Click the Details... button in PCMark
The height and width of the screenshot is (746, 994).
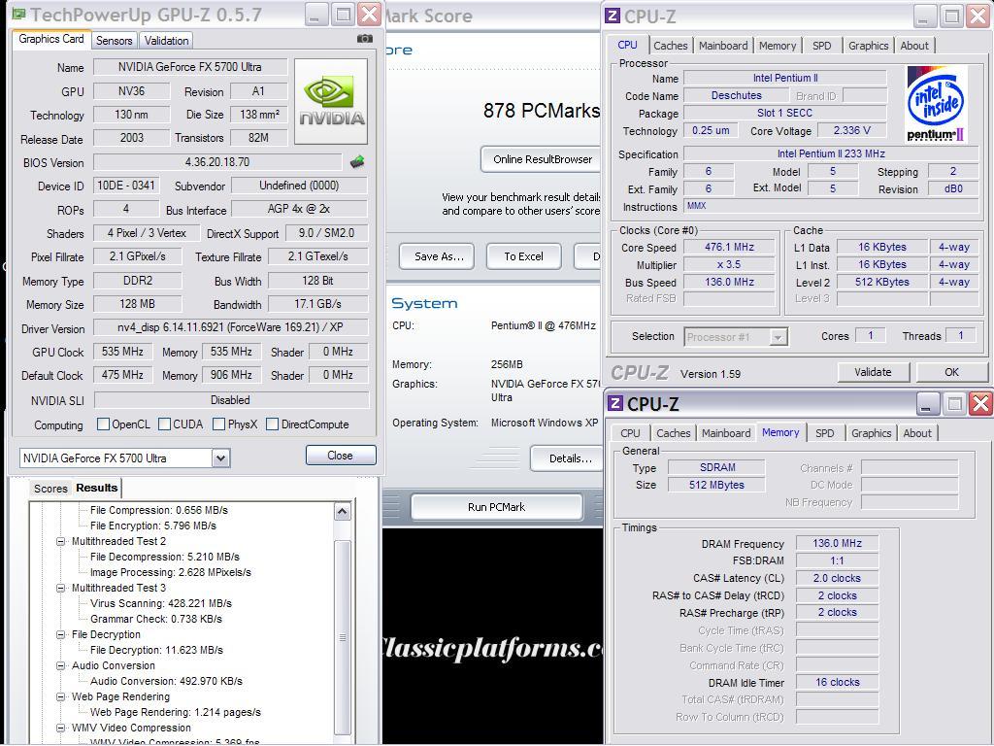coord(569,458)
